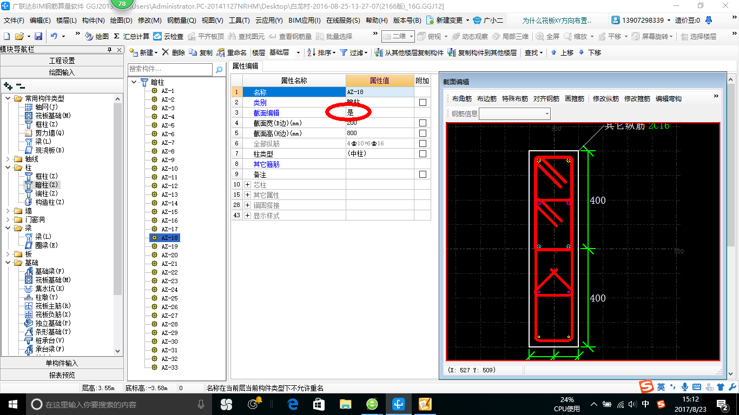This screenshot has height=415, width=739.
Task: Open the 文件(F) menu
Action: coord(14,20)
